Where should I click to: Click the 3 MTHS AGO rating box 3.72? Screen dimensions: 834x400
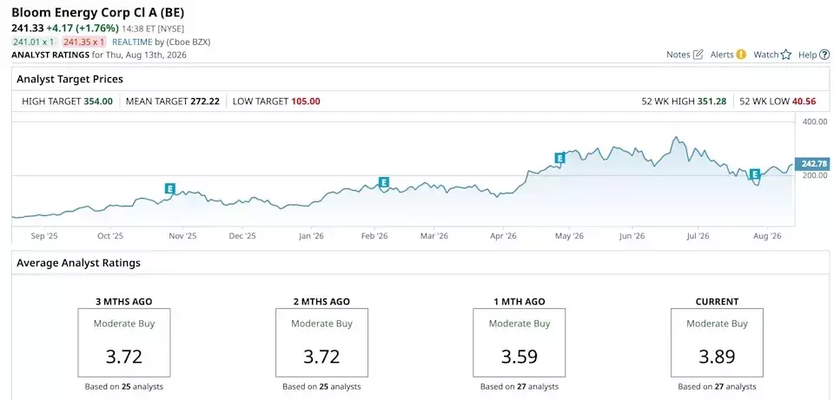(124, 343)
